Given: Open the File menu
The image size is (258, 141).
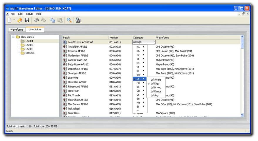Looking at the screenshot, I should point(13,14).
